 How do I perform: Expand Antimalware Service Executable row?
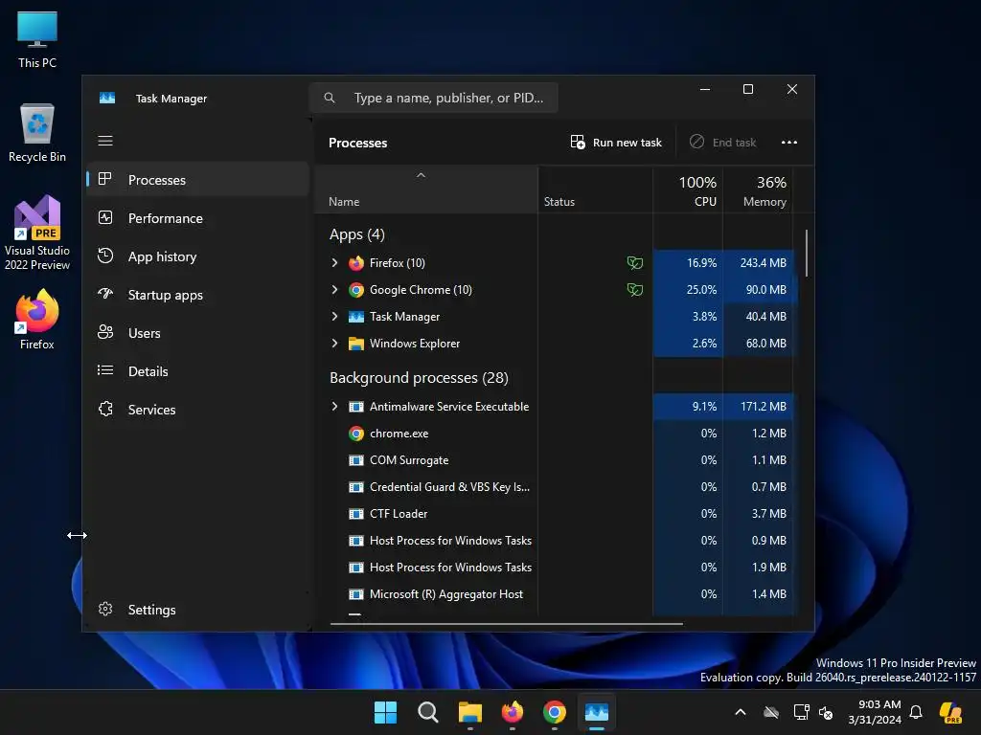[334, 406]
